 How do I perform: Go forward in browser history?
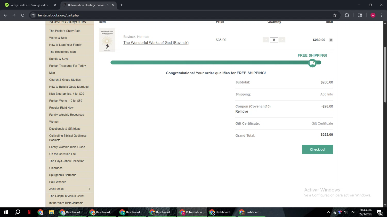(x=14, y=15)
